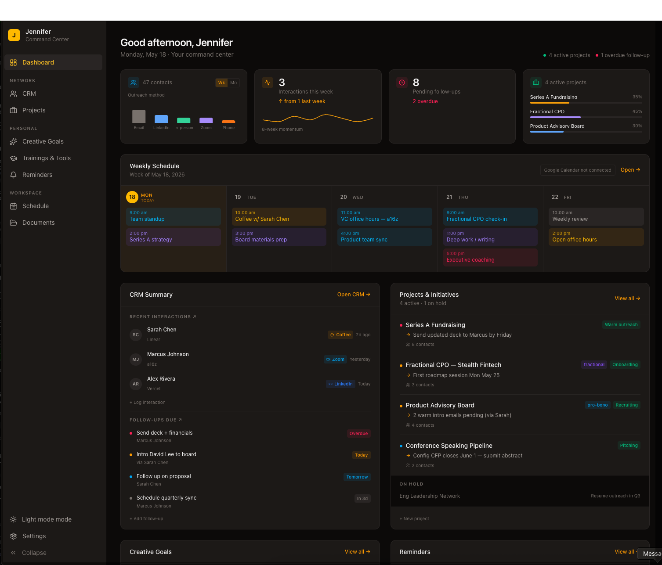Click the Pitching tag
This screenshot has width=662, height=565.
[629, 446]
